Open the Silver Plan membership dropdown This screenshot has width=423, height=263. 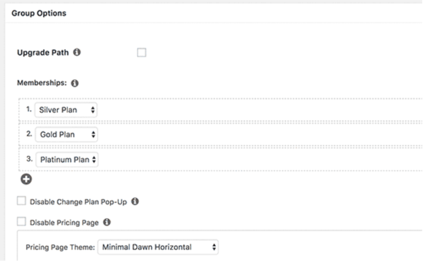click(x=66, y=110)
